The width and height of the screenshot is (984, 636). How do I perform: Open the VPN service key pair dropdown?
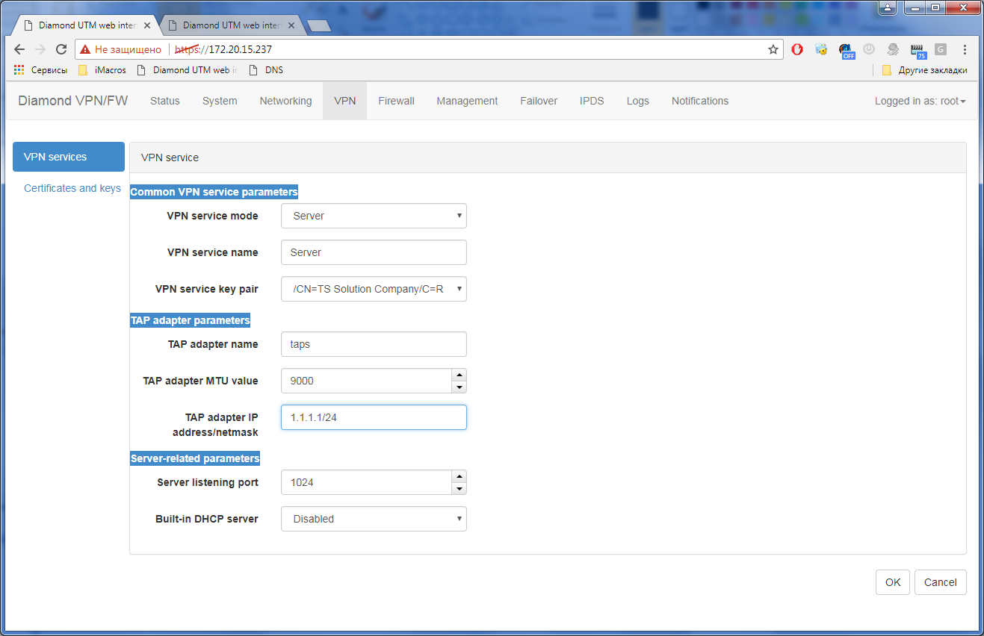pos(374,289)
